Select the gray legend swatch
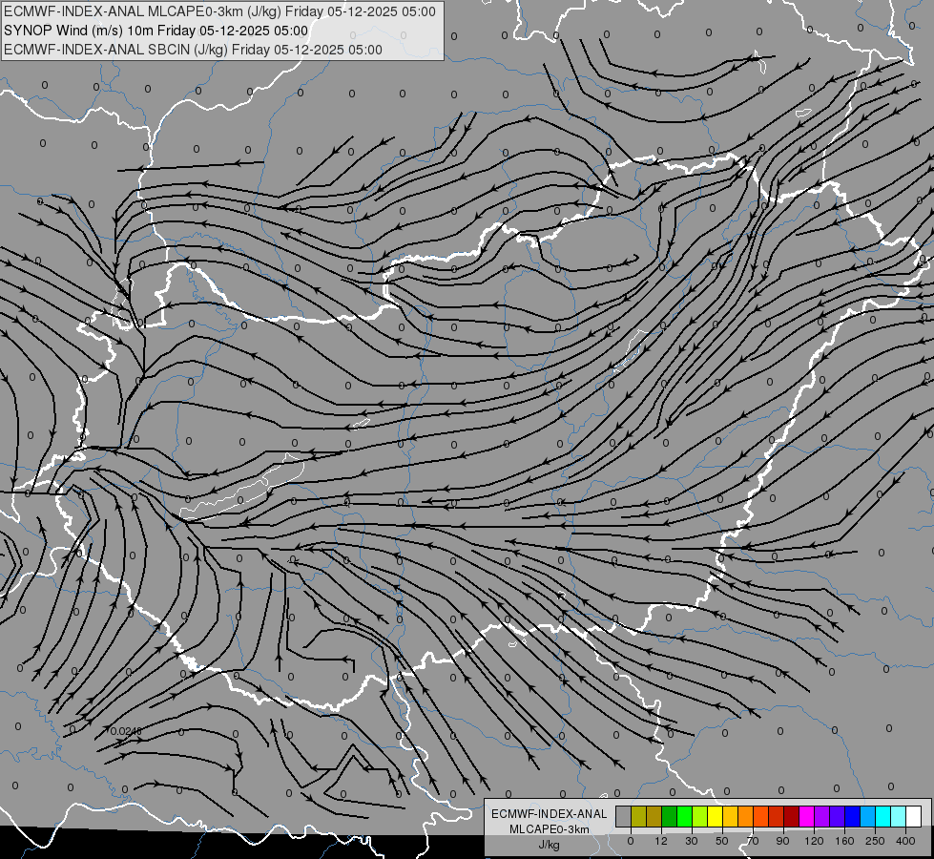The width and height of the screenshot is (934, 859). pos(623,816)
